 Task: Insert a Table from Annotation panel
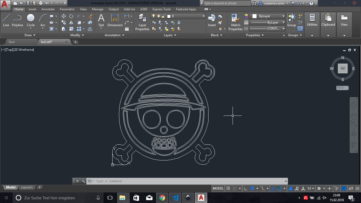[x=127, y=29]
